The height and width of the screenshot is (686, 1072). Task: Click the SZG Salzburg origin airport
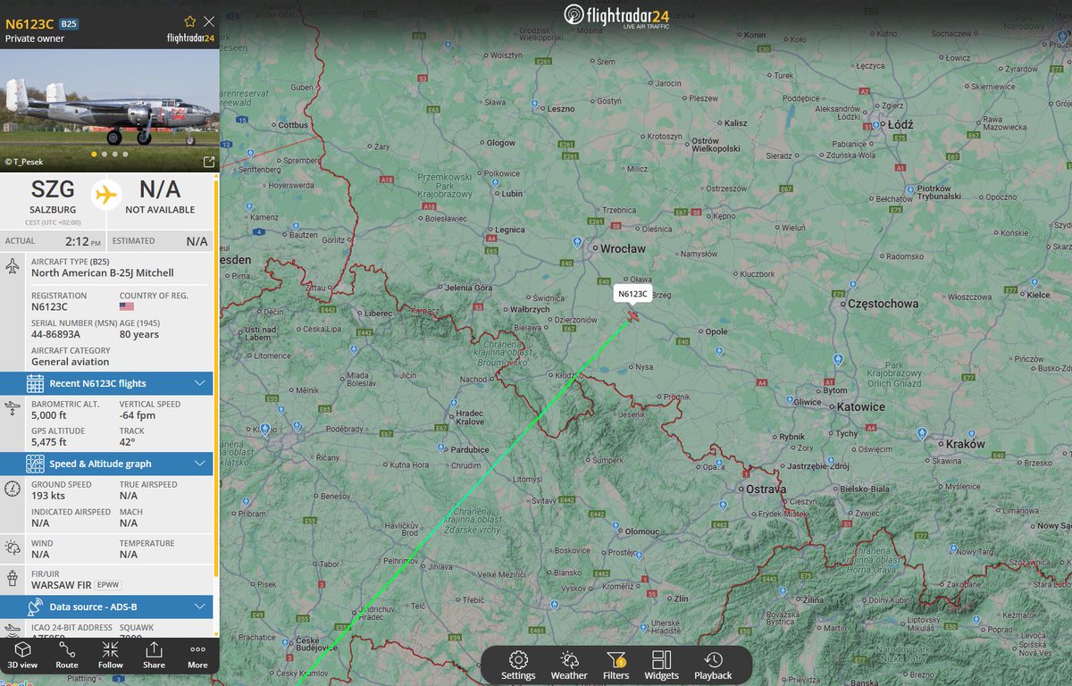click(x=52, y=197)
